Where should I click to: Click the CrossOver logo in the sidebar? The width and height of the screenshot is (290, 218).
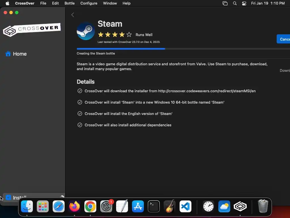pyautogui.click(x=32, y=30)
